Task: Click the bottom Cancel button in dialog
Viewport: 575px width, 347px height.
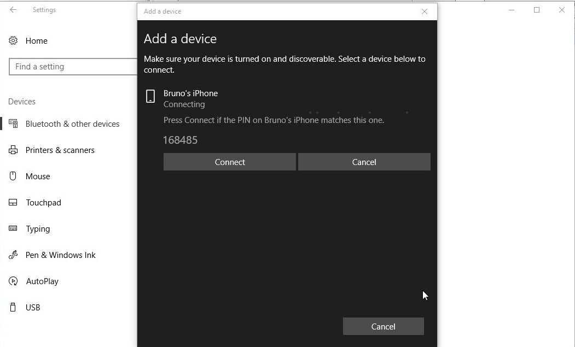Action: point(383,327)
